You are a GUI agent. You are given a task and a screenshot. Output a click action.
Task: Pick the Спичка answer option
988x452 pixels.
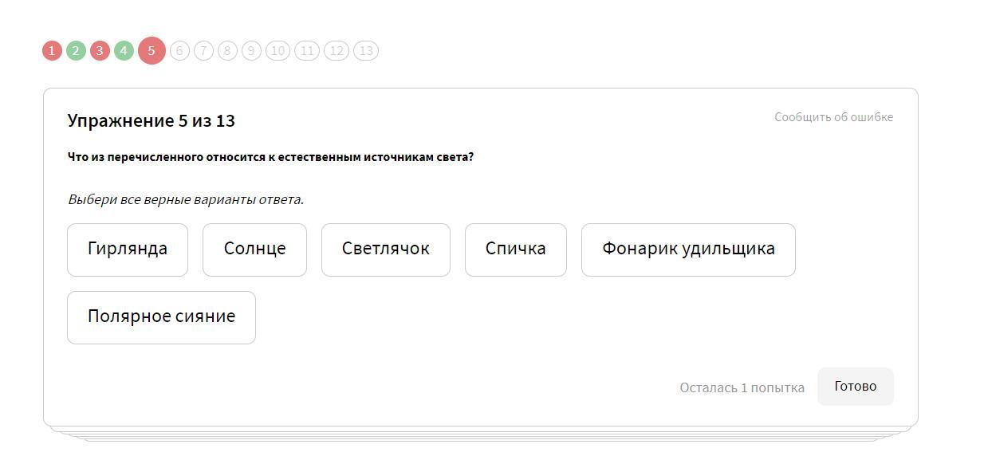pyautogui.click(x=516, y=250)
